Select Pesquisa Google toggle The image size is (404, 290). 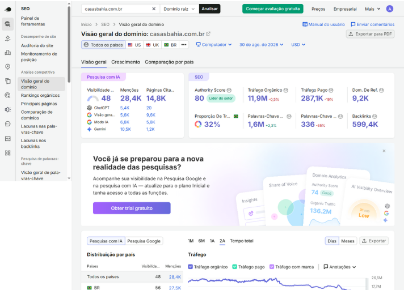point(144,241)
